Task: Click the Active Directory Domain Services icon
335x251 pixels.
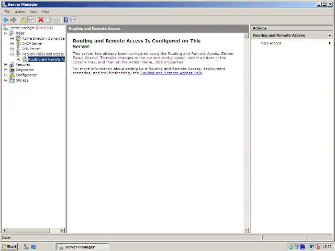Action: click(x=18, y=38)
